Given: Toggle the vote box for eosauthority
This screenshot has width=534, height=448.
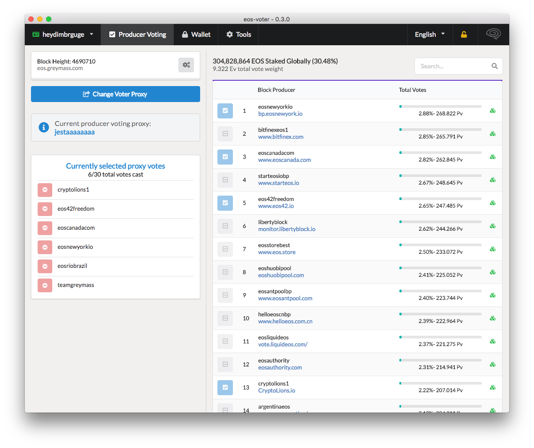Looking at the screenshot, I should click(x=225, y=365).
